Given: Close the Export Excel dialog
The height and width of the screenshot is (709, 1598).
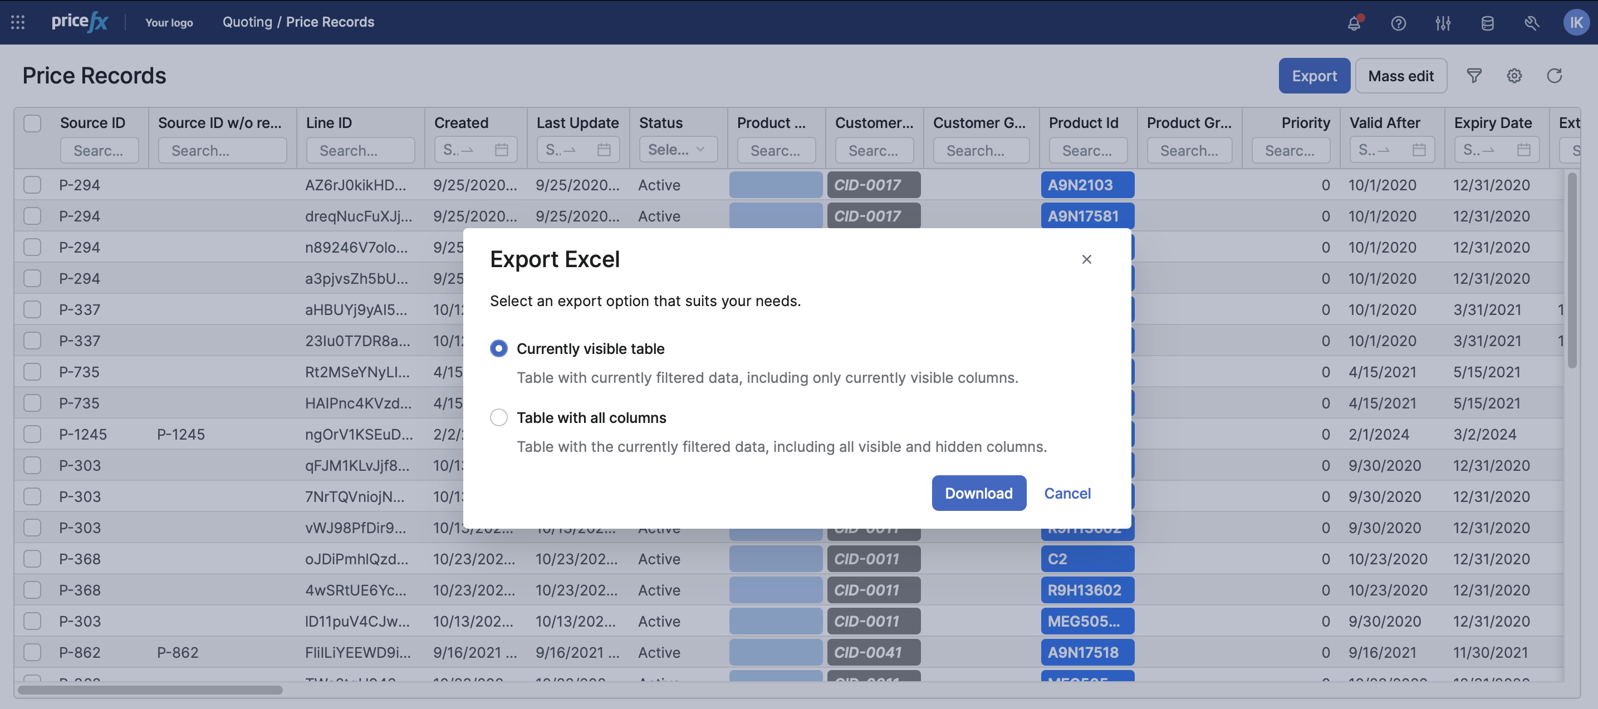Looking at the screenshot, I should click(1086, 259).
